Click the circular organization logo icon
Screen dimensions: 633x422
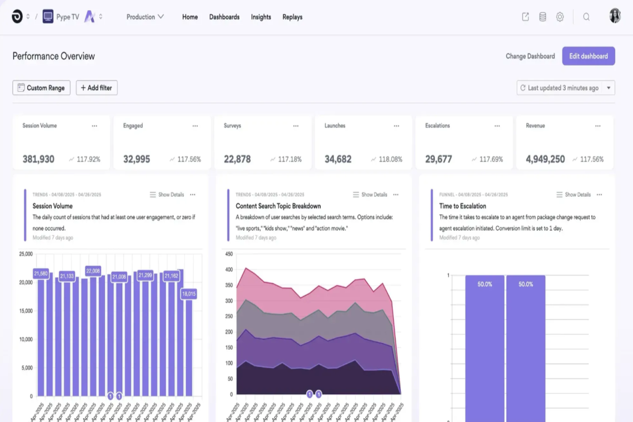17,17
